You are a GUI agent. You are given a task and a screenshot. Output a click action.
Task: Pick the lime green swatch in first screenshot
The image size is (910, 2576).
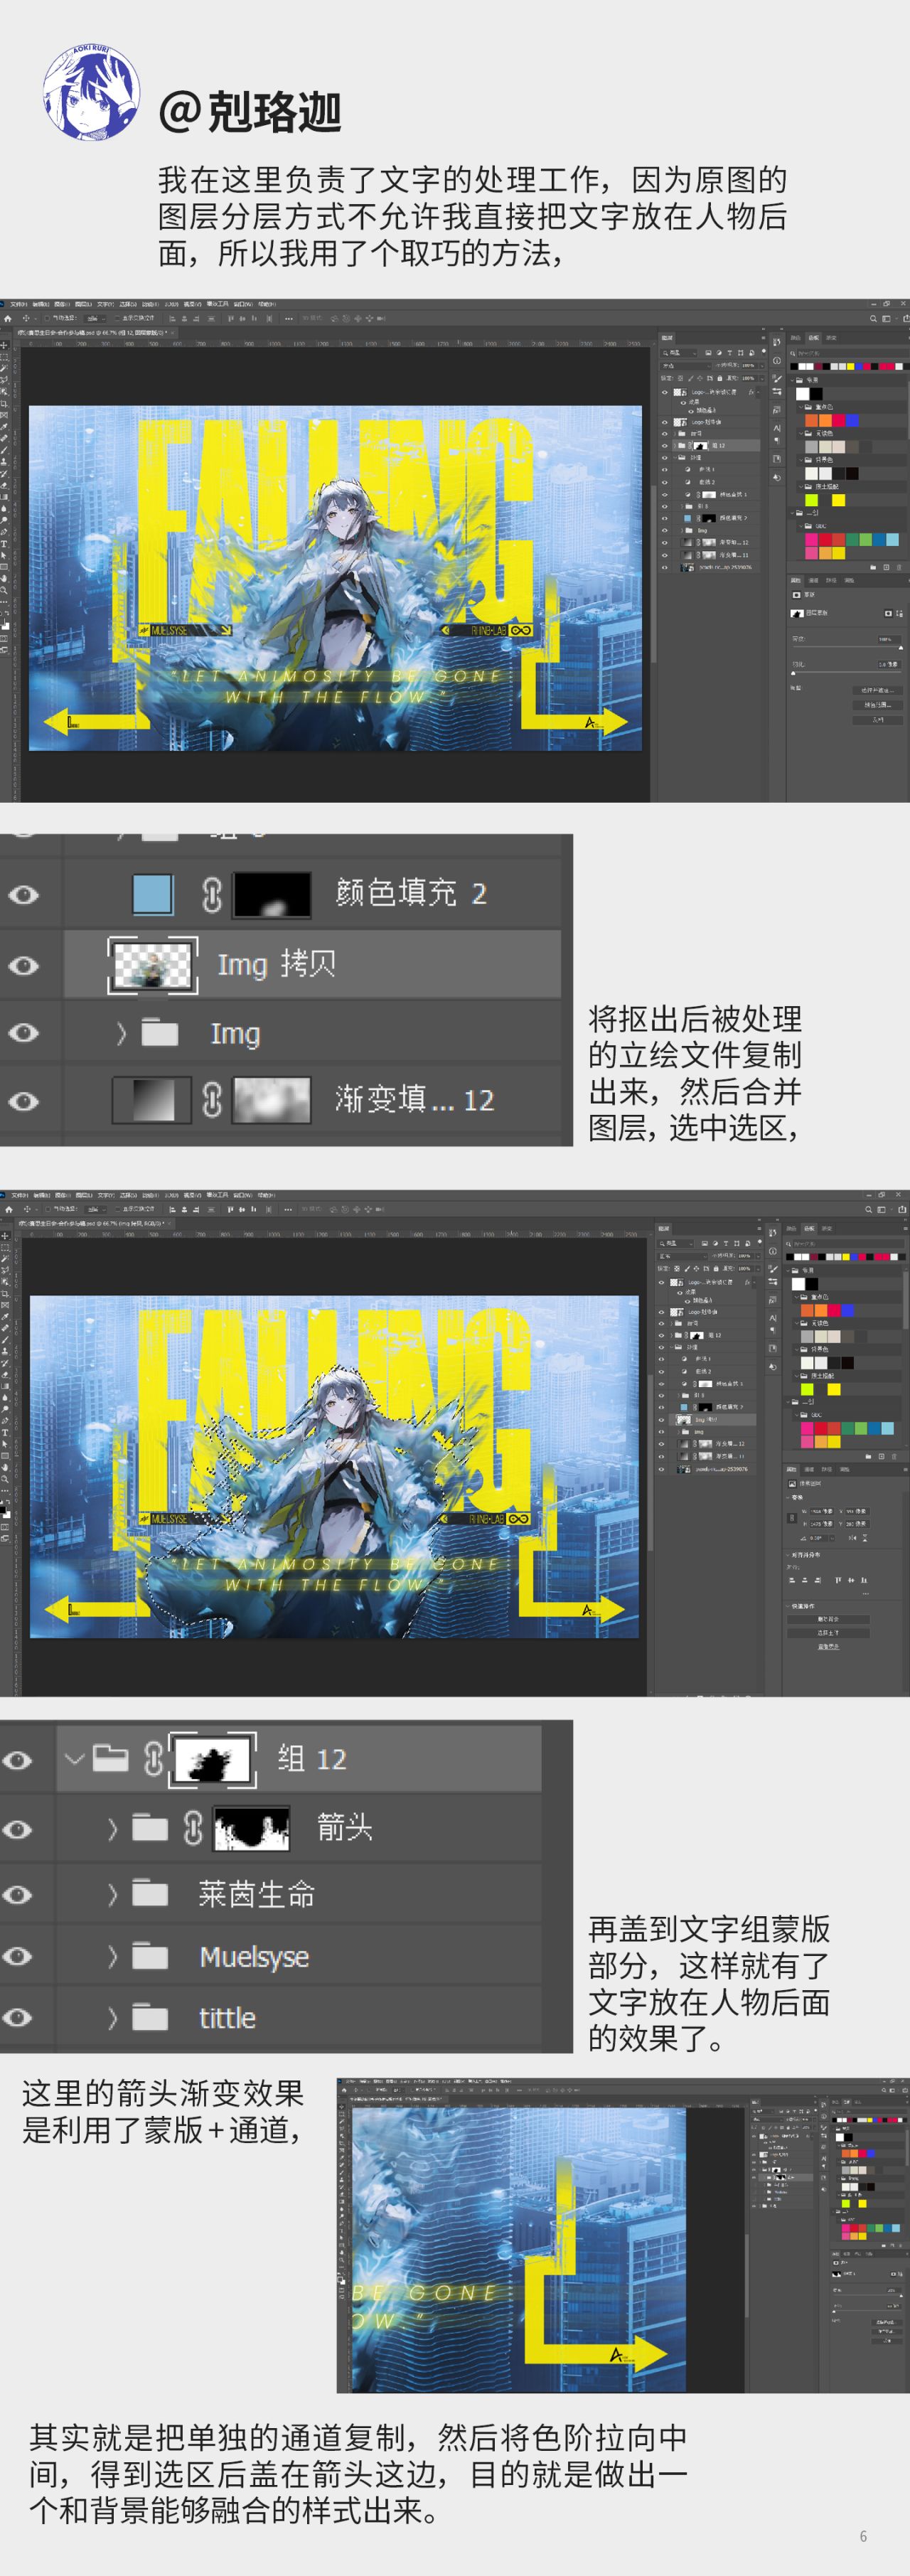pos(811,500)
